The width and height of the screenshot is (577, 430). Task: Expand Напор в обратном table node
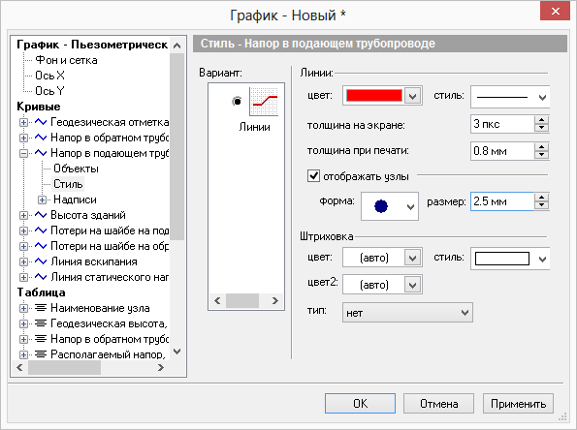(23, 339)
